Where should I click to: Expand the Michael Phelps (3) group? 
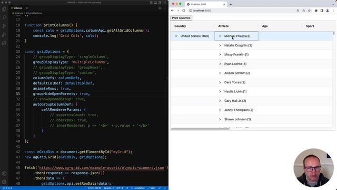220,36
